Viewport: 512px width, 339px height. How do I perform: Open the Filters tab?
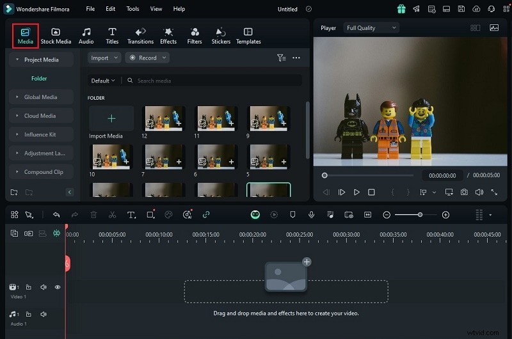[x=195, y=36]
